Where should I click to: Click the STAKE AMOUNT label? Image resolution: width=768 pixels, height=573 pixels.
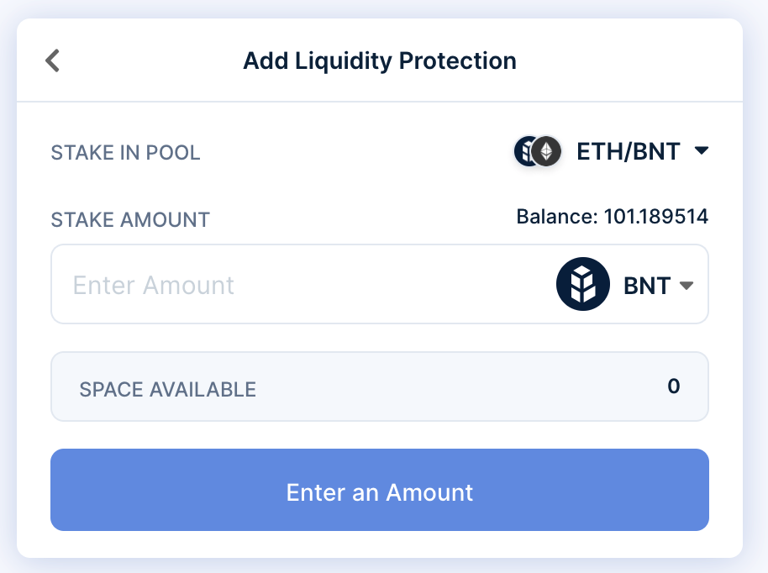(129, 220)
